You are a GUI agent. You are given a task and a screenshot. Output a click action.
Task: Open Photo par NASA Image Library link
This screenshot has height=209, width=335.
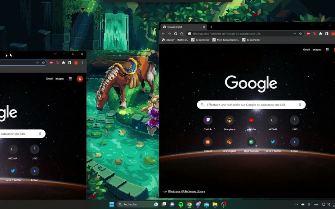click(186, 192)
